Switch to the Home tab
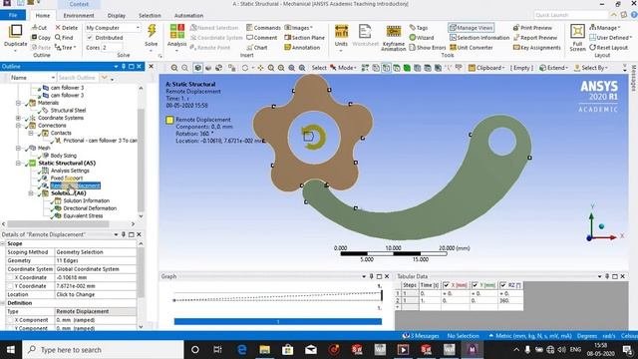 tap(42, 16)
